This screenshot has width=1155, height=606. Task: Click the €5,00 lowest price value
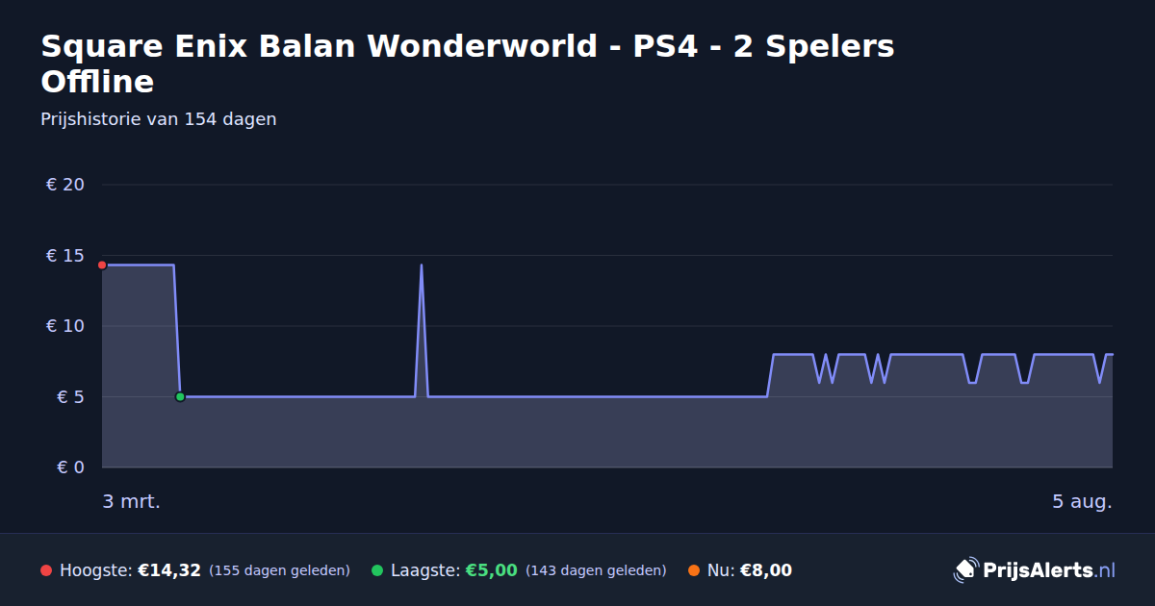[x=492, y=570]
